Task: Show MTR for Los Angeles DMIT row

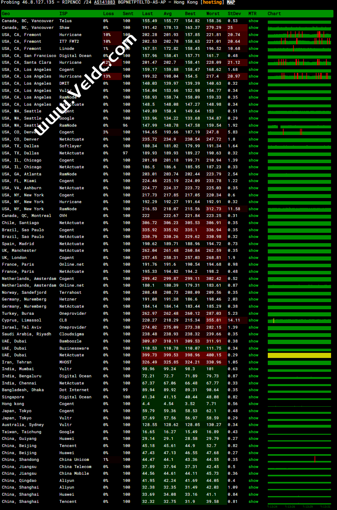Action: pyautogui.click(x=254, y=84)
